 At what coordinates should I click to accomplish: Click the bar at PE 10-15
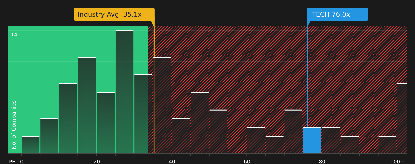click(68, 118)
